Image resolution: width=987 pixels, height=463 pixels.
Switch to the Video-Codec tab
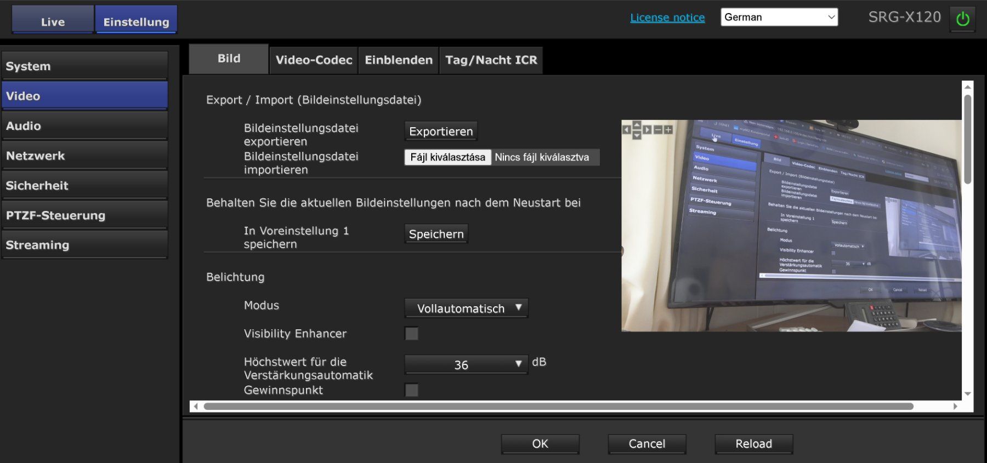[x=314, y=60]
